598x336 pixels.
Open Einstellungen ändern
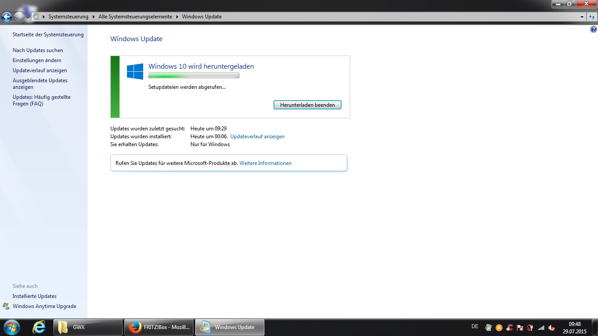(x=37, y=60)
